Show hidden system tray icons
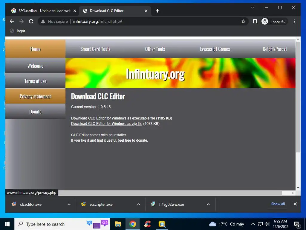 click(x=253, y=224)
